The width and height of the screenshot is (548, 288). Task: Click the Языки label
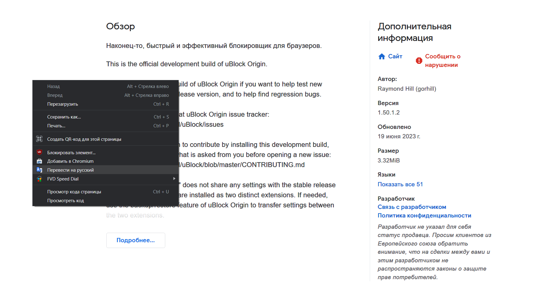click(386, 175)
